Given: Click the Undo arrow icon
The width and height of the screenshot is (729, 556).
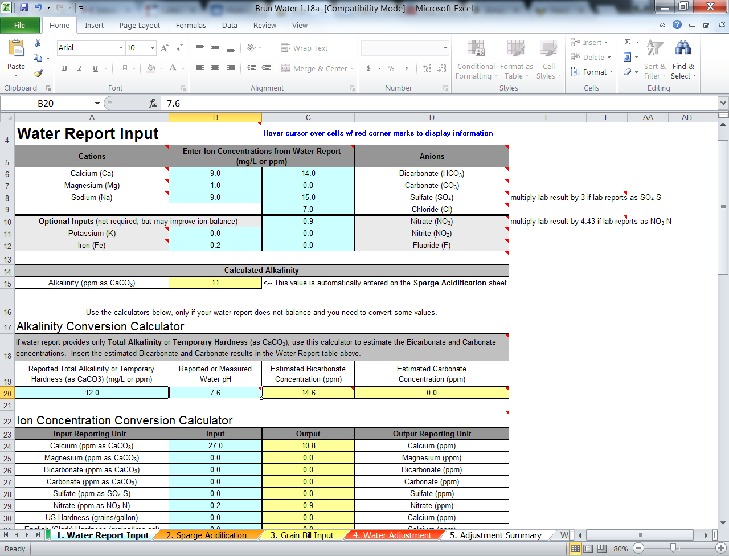Looking at the screenshot, I should click(38, 8).
